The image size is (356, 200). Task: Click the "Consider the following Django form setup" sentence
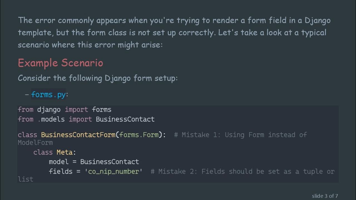point(98,78)
